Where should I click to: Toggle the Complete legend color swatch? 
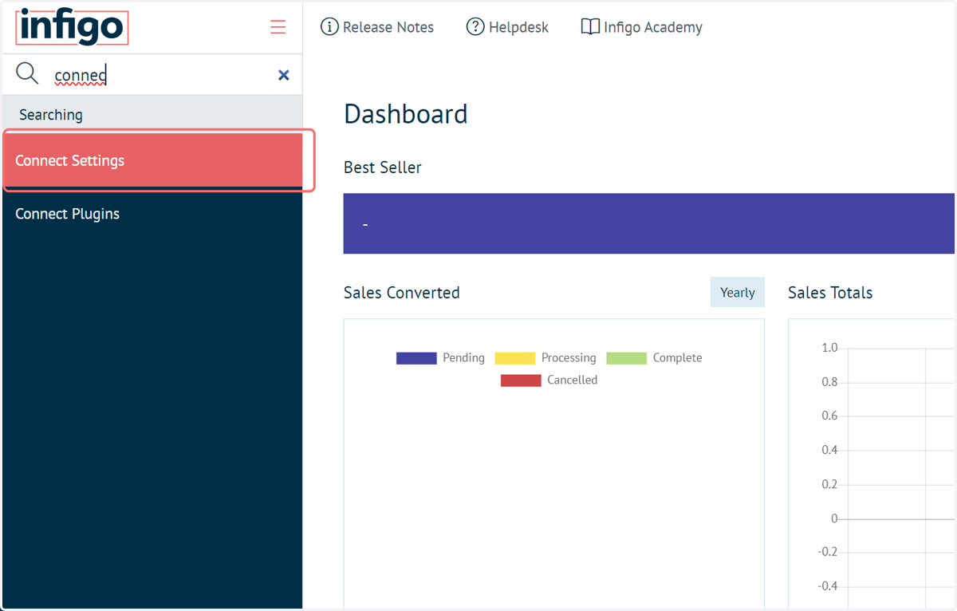(626, 358)
